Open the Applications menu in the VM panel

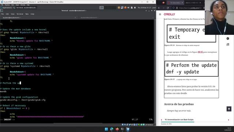[6, 8]
